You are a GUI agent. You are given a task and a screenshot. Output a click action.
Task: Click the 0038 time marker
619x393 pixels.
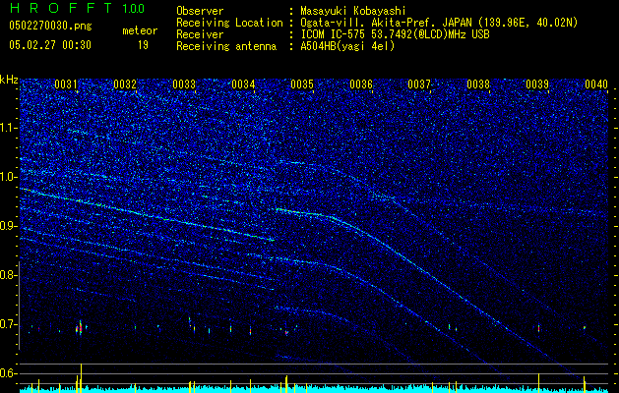478,84
